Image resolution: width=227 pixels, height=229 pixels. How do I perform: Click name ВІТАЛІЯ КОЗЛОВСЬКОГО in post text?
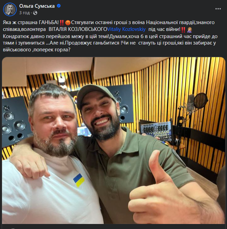(78, 29)
